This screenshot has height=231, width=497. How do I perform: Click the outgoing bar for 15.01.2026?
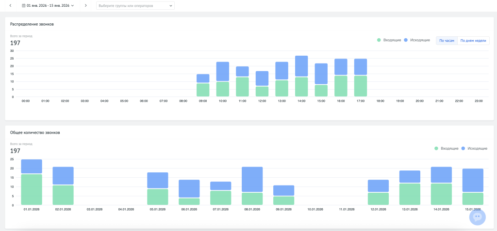pyautogui.click(x=473, y=180)
